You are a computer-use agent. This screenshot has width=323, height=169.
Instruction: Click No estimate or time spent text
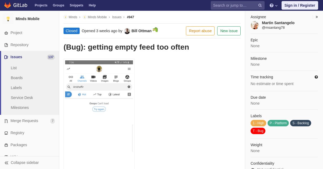coord(272,84)
